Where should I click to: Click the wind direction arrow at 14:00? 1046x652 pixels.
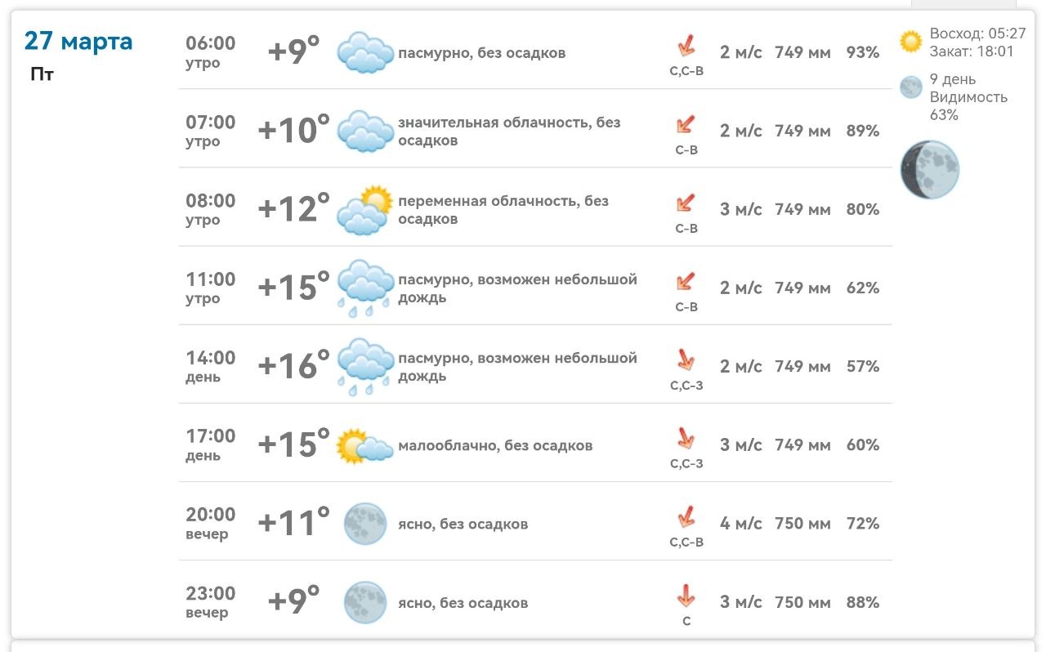pos(686,359)
